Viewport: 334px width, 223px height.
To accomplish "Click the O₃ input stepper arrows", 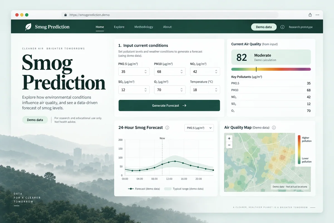I will pos(181,90).
